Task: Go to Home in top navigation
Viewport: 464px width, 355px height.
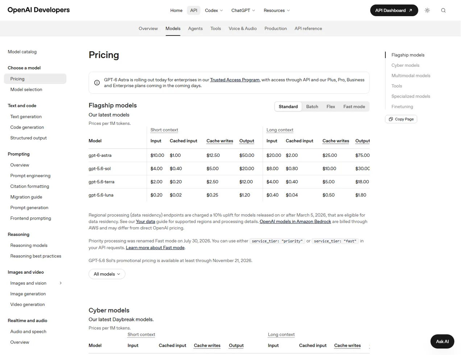Action: click(176, 11)
